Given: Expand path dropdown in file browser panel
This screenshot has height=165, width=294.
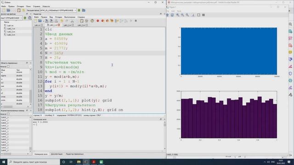Looking at the screenshot, I should [x=21, y=18].
